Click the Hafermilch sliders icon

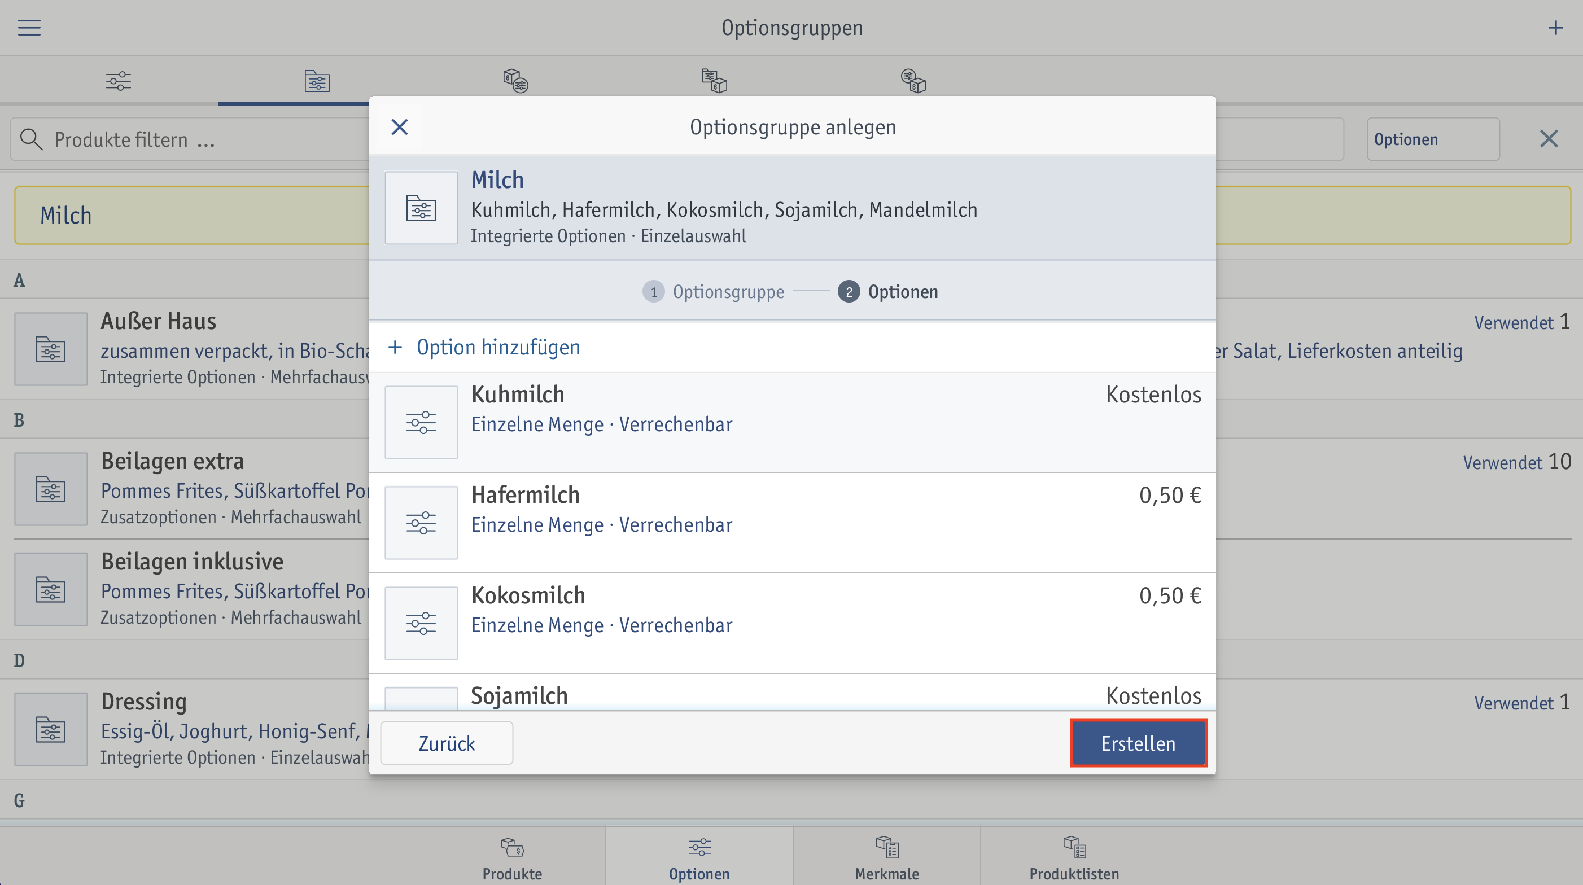point(421,523)
